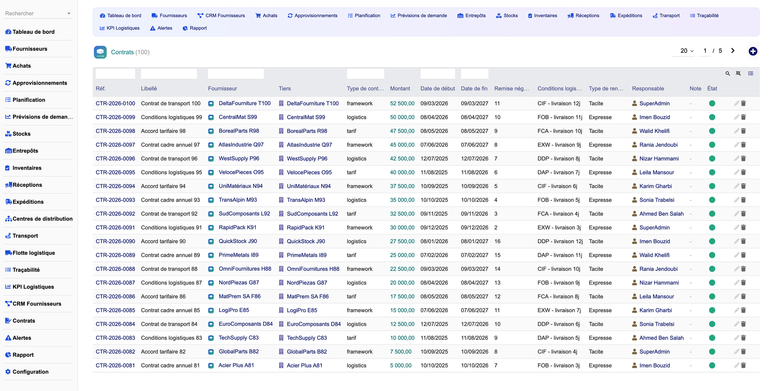Sort by Montant column header
The height and width of the screenshot is (391, 773).
[x=400, y=89]
